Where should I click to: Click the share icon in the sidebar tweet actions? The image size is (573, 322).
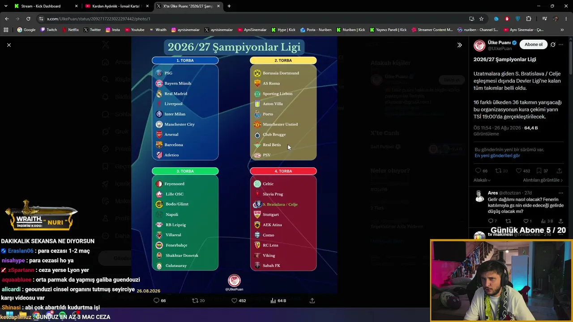pos(559,171)
